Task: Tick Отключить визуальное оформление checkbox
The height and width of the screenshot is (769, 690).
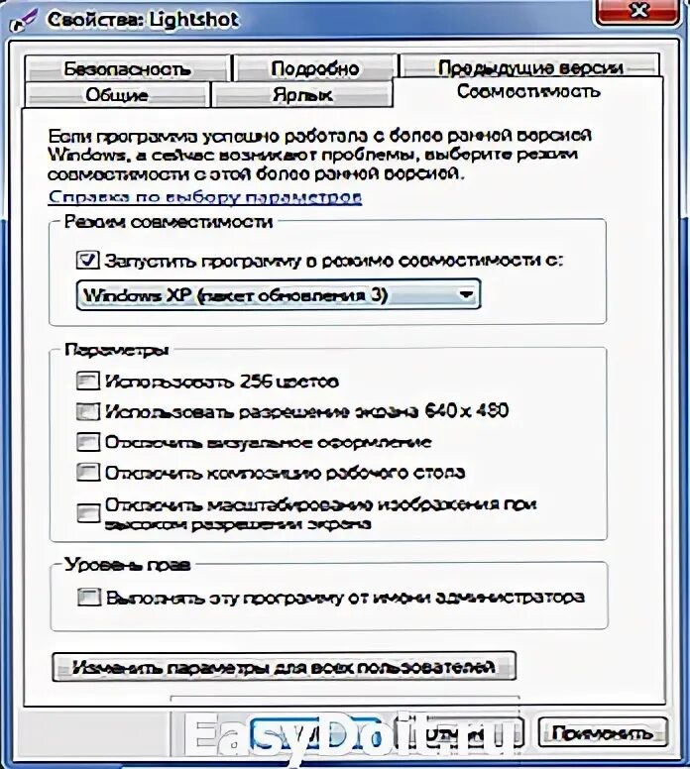Action: pos(88,442)
